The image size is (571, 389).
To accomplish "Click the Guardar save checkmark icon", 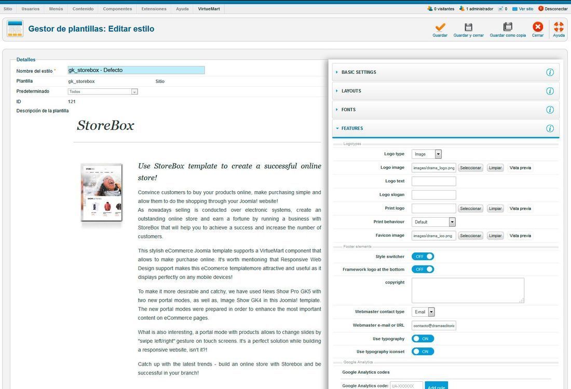I will pyautogui.click(x=440, y=27).
